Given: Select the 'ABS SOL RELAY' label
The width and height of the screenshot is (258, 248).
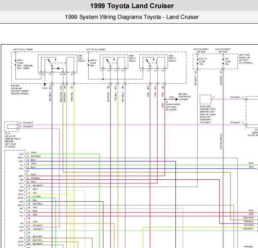Looking at the screenshot, I should [x=81, y=58].
